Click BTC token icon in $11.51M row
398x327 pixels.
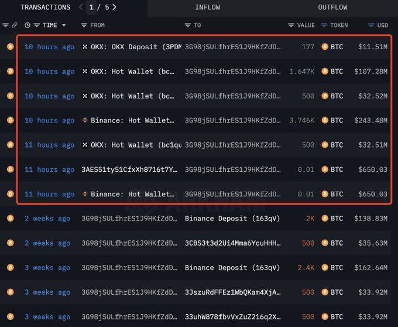tap(325, 47)
